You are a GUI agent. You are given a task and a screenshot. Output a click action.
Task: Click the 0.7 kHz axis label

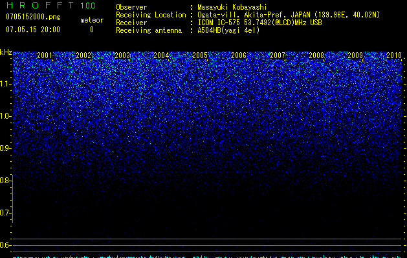pos(5,213)
